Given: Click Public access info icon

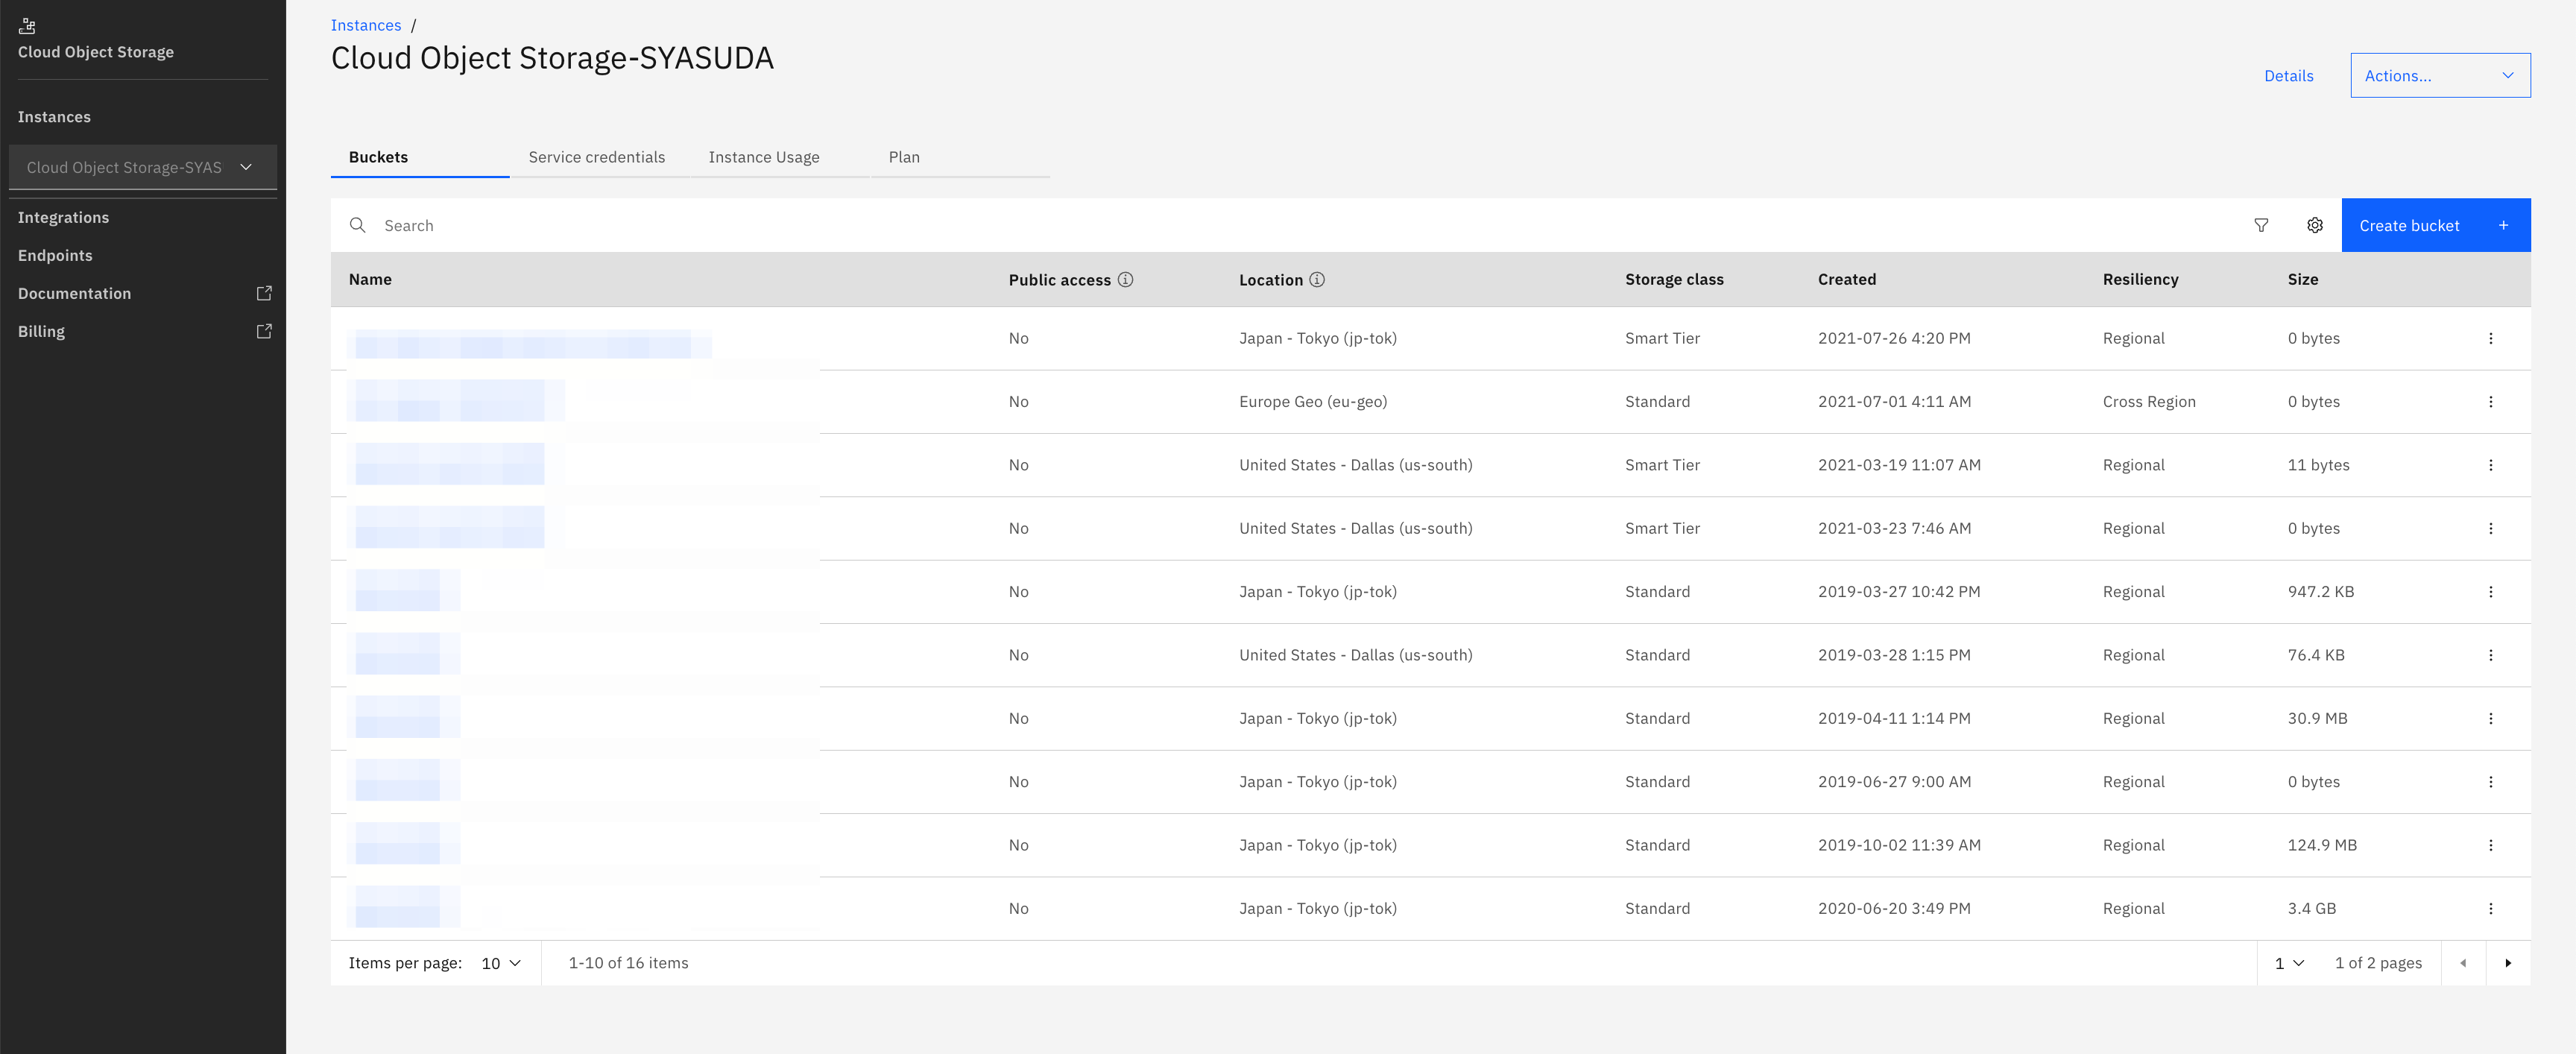Looking at the screenshot, I should 1125,280.
